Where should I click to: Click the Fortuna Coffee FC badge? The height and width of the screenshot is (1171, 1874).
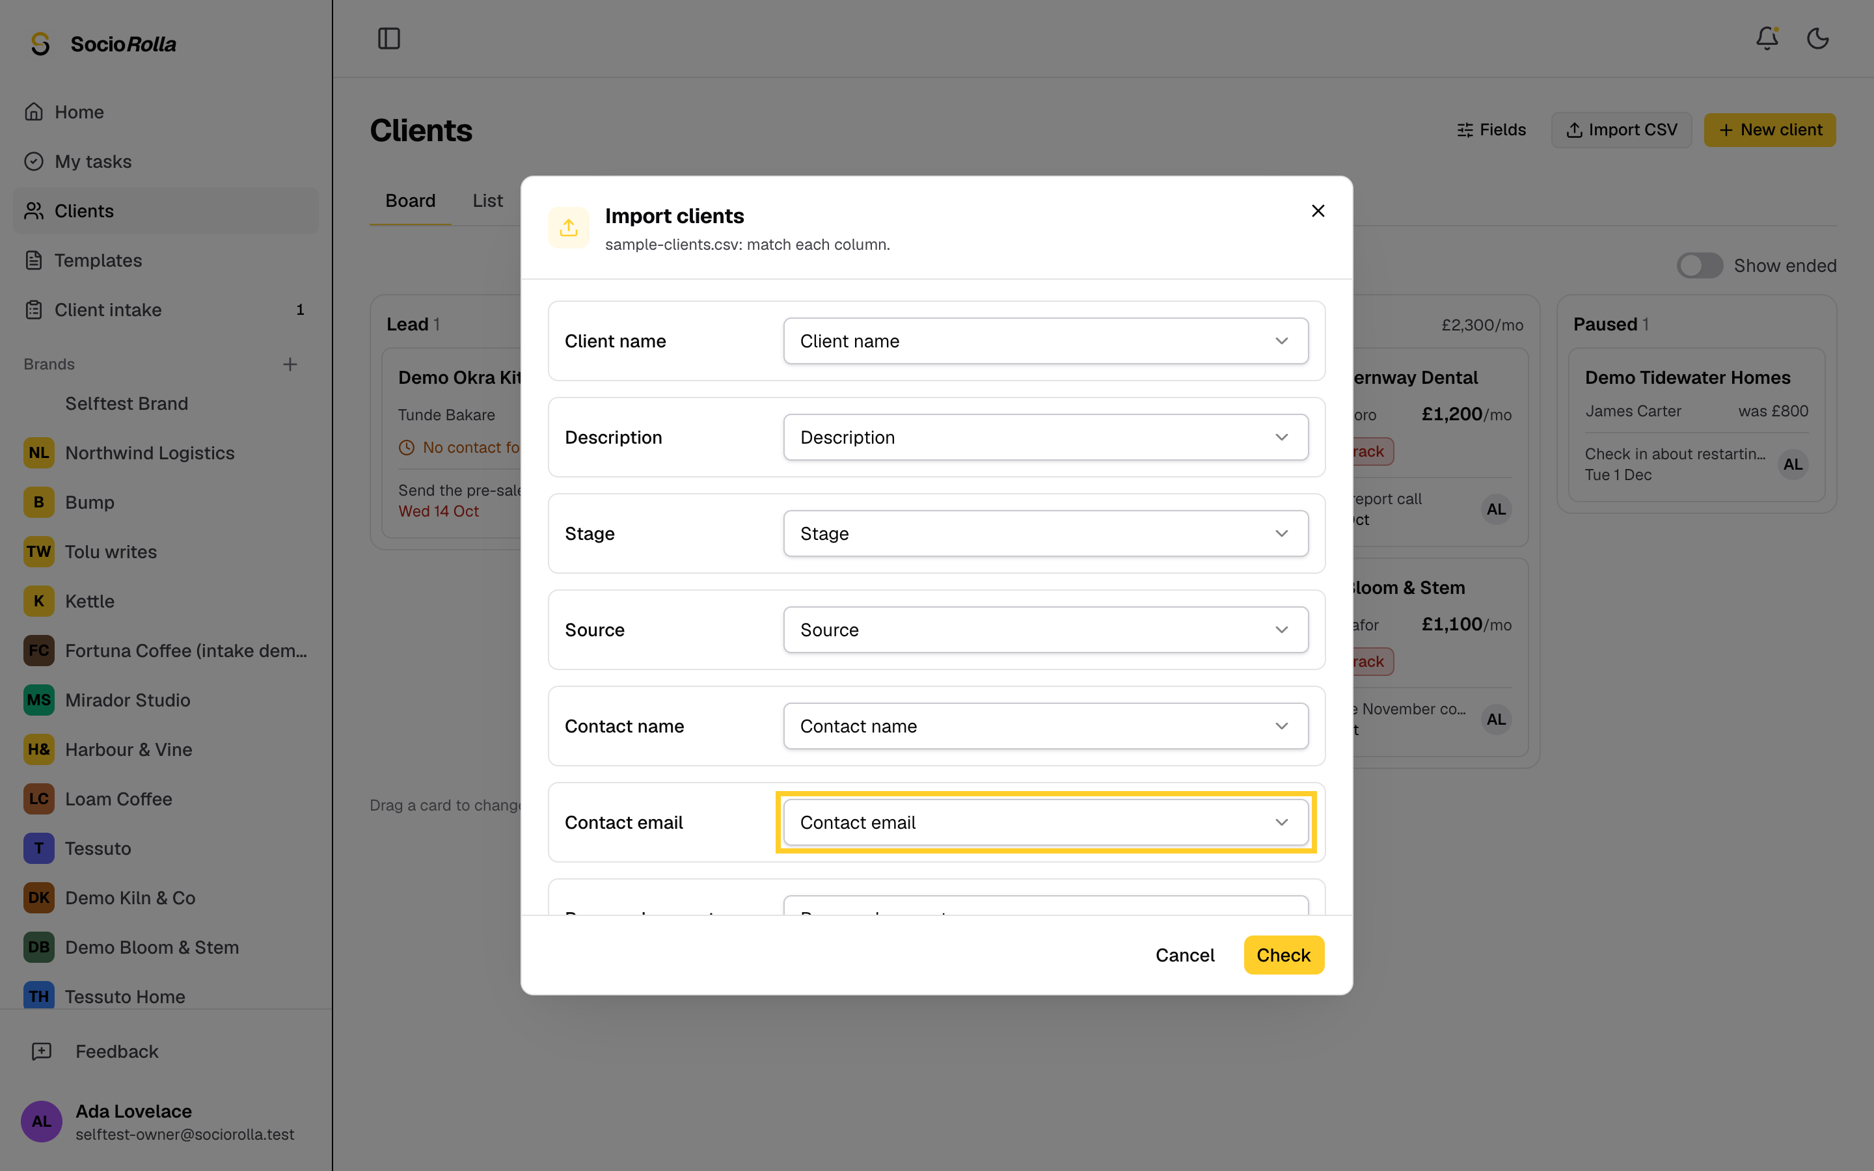click(39, 651)
